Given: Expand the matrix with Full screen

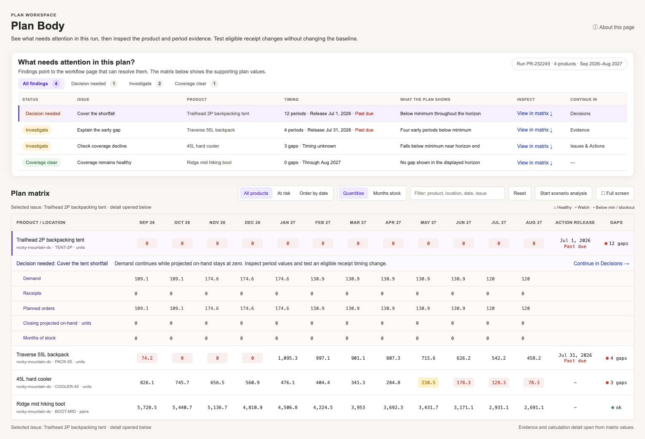Looking at the screenshot, I should [615, 193].
